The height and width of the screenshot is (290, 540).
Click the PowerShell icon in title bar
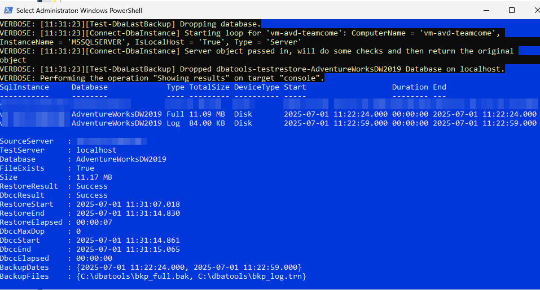click(x=8, y=10)
